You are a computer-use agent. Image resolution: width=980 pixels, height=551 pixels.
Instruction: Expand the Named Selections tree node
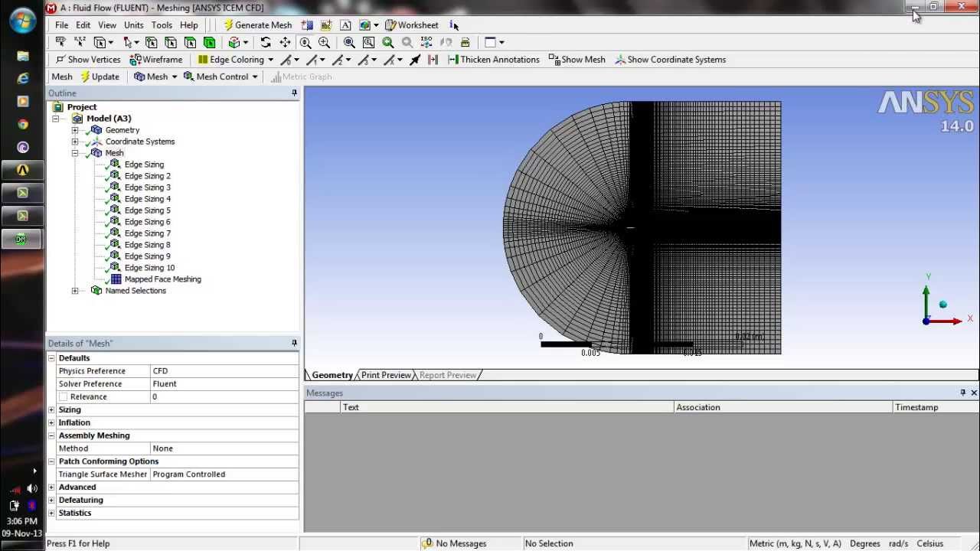tap(75, 291)
